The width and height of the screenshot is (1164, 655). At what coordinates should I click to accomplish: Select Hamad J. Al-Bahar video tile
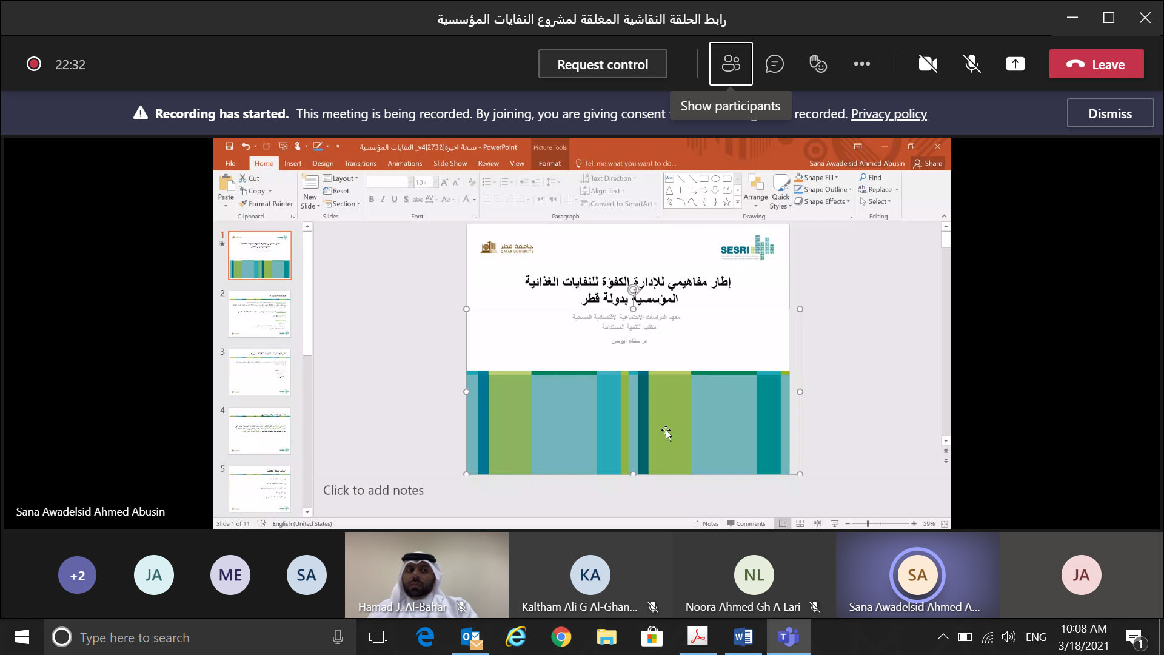426,574
